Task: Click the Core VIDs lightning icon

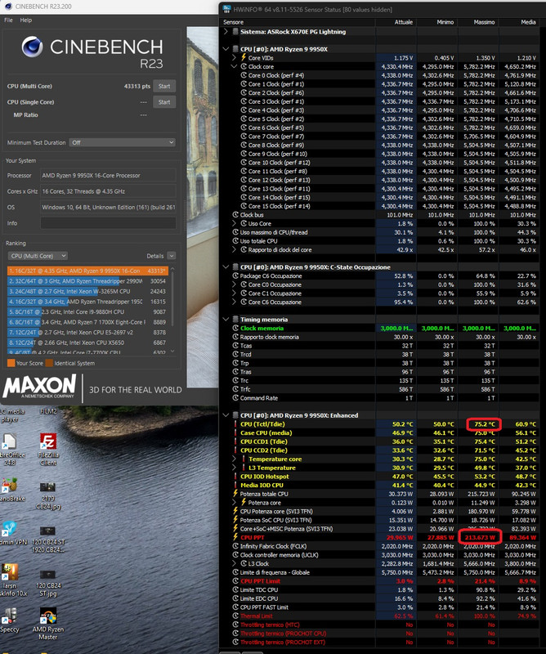Action: (x=244, y=57)
